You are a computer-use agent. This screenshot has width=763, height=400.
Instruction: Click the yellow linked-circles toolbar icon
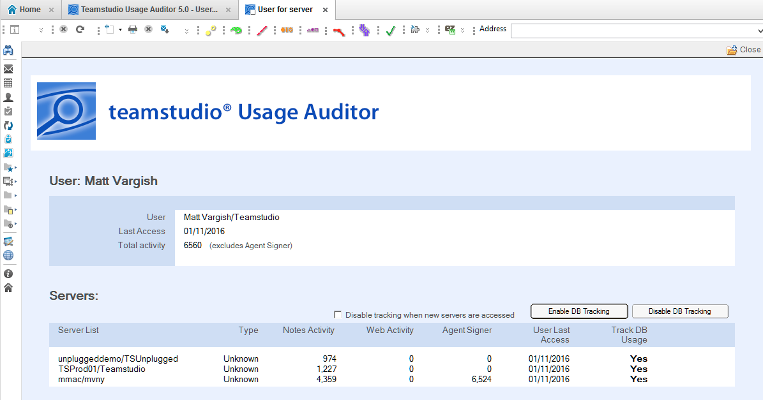[211, 31]
